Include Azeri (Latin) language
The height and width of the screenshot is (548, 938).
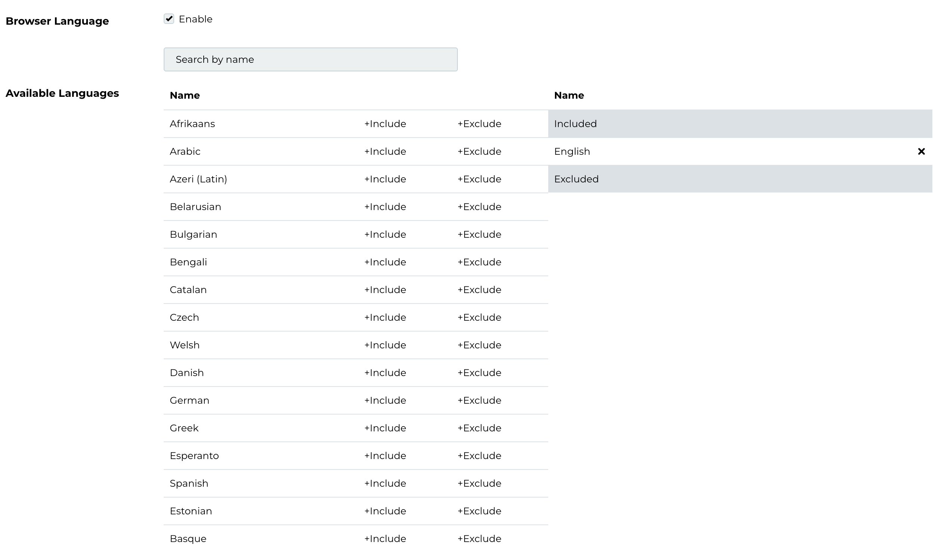tap(385, 179)
